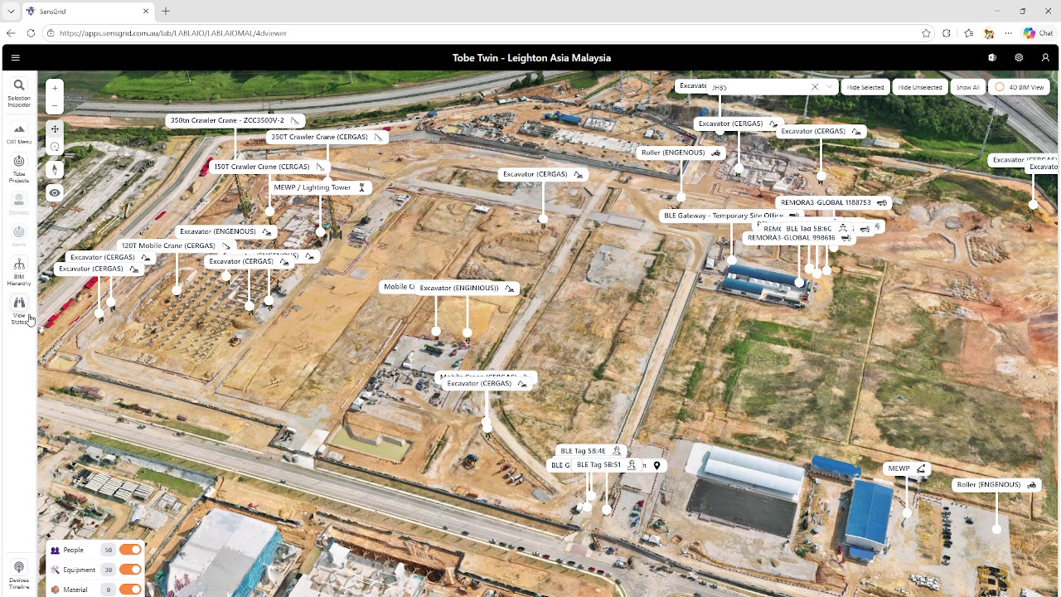1061x597 pixels.
Task: Click the Hide Selected button
Action: tap(865, 87)
